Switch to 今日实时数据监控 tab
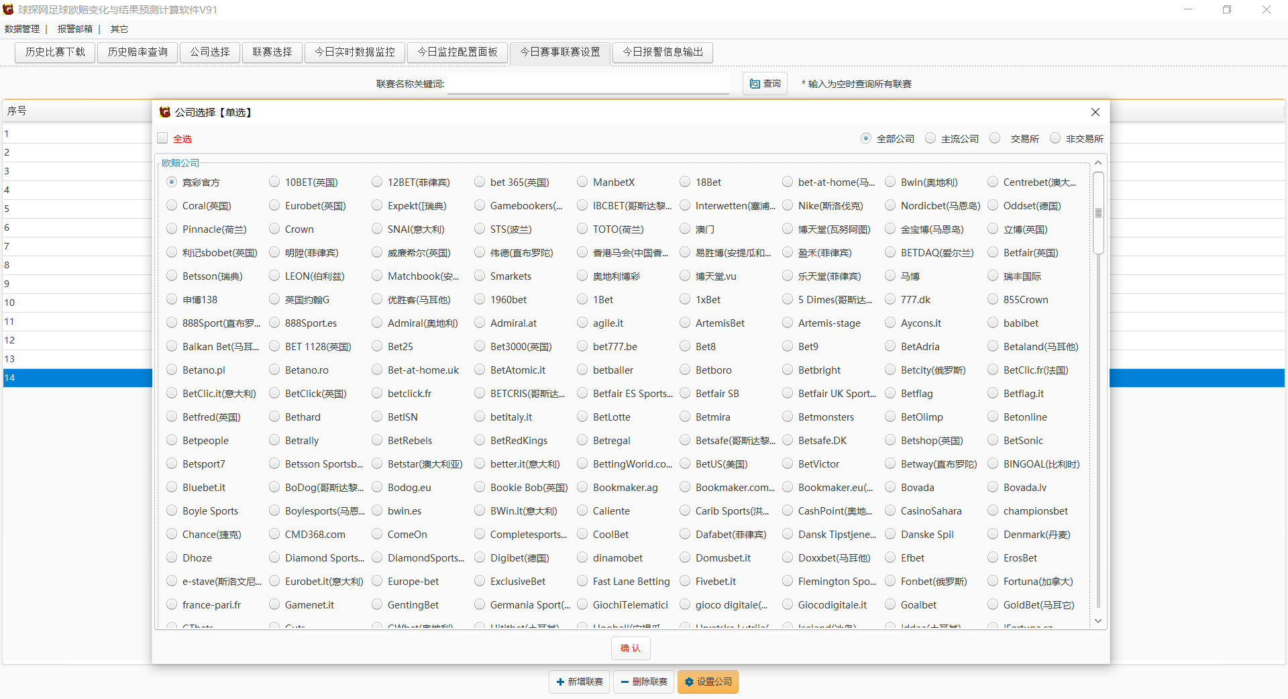Screen dimensions: 1288x699 click(355, 52)
